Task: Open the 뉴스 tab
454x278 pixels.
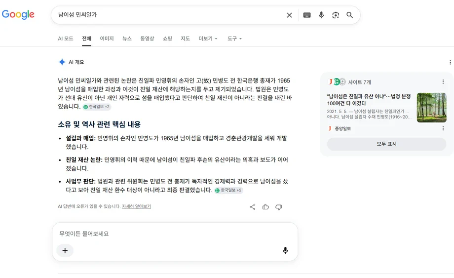Action: [x=127, y=39]
